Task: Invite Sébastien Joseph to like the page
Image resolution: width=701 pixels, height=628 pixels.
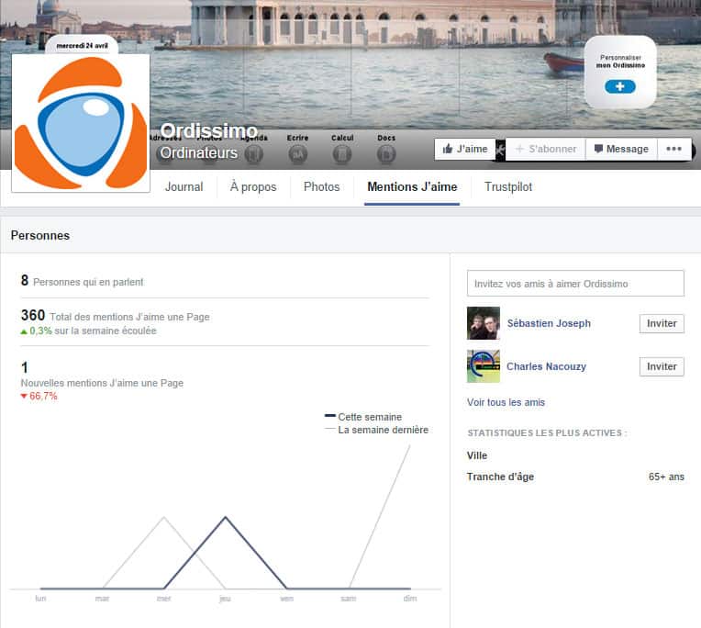Action: pos(662,323)
